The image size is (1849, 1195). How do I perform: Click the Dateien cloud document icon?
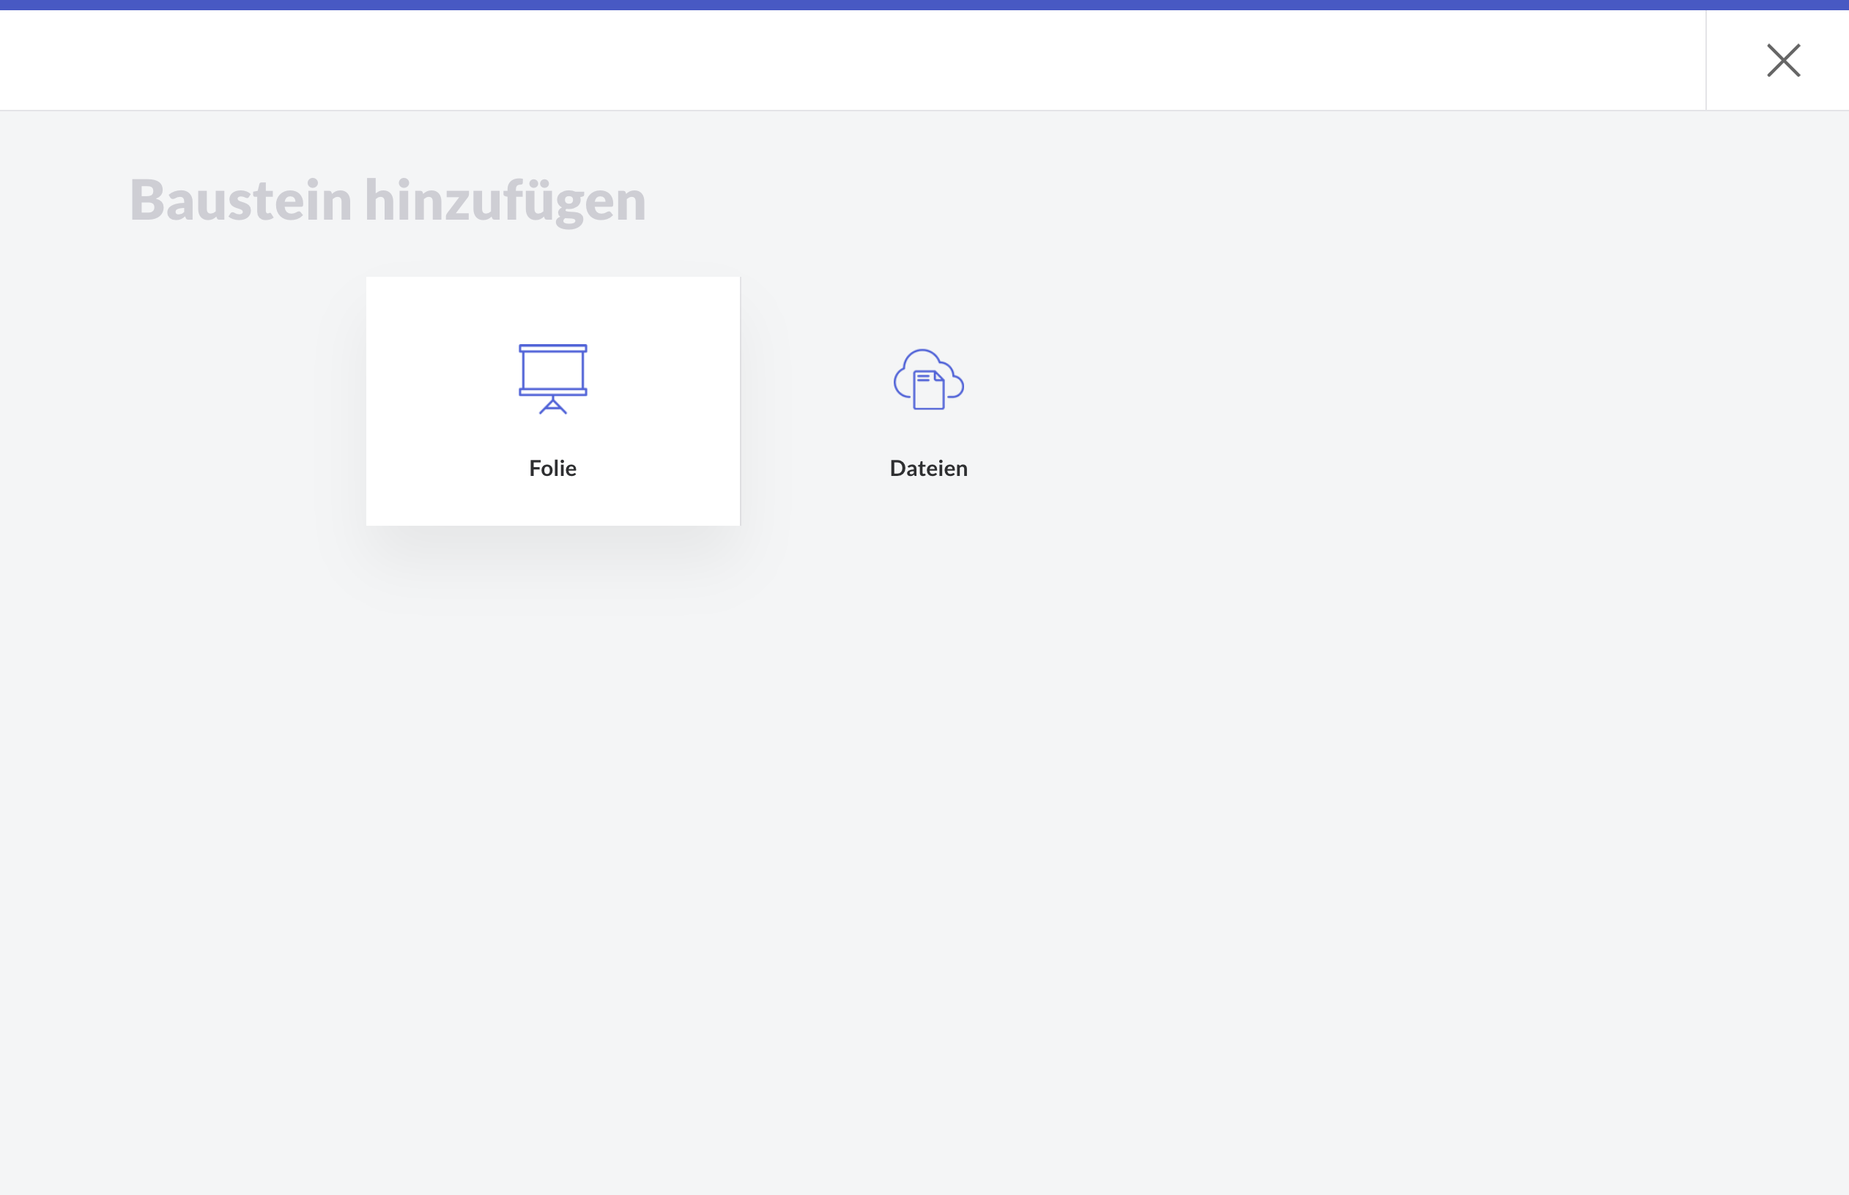928,379
